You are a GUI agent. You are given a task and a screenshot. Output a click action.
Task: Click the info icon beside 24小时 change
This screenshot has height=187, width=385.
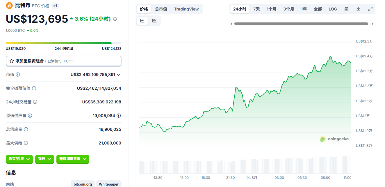point(115,19)
